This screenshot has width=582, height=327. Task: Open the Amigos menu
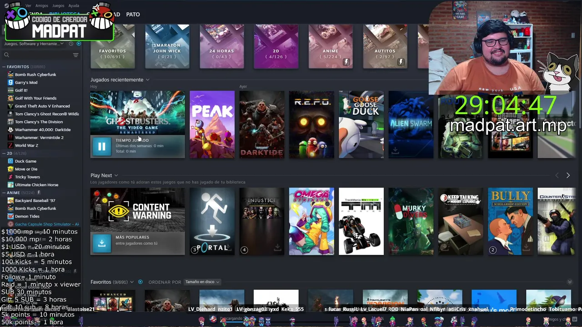[x=42, y=5]
